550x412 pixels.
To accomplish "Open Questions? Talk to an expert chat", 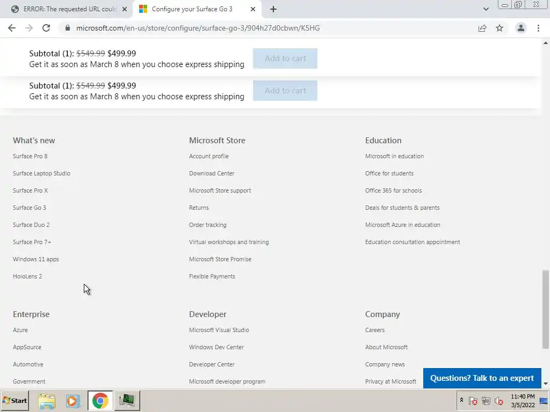I will pyautogui.click(x=482, y=378).
